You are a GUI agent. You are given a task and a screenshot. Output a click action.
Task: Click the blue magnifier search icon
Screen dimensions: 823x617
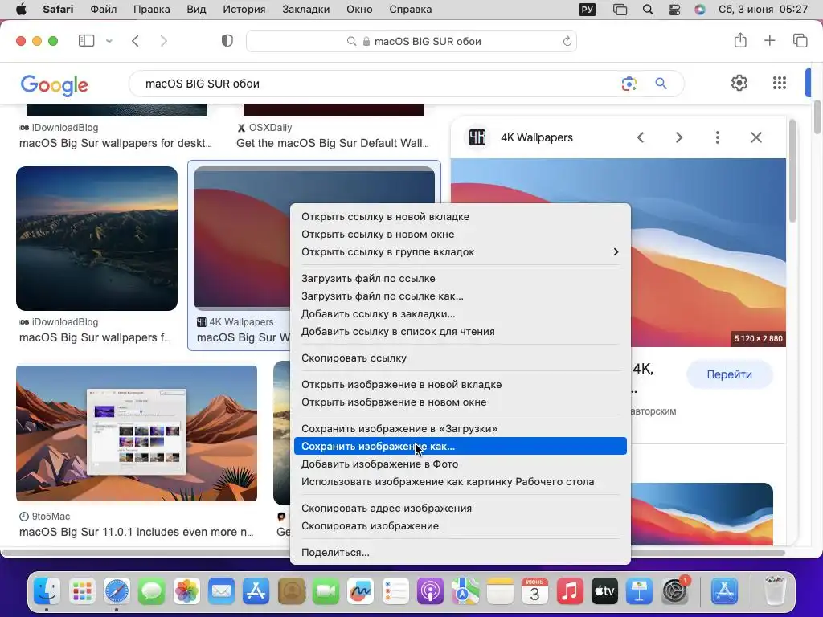click(661, 84)
